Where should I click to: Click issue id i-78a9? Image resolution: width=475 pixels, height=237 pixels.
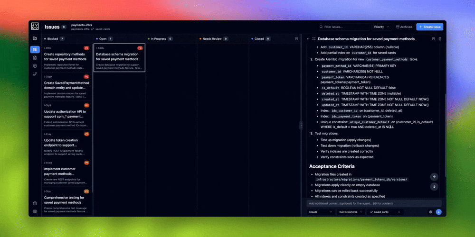tap(48, 76)
